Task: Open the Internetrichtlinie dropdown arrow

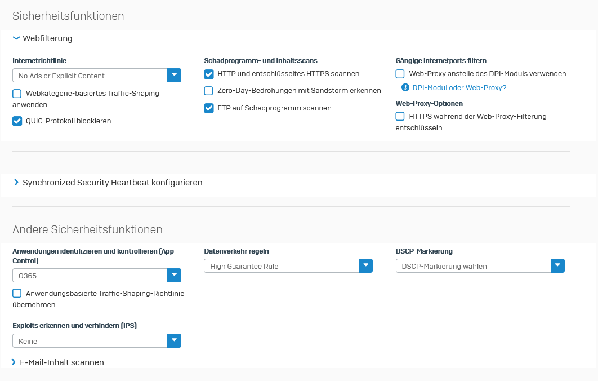Action: pyautogui.click(x=175, y=75)
